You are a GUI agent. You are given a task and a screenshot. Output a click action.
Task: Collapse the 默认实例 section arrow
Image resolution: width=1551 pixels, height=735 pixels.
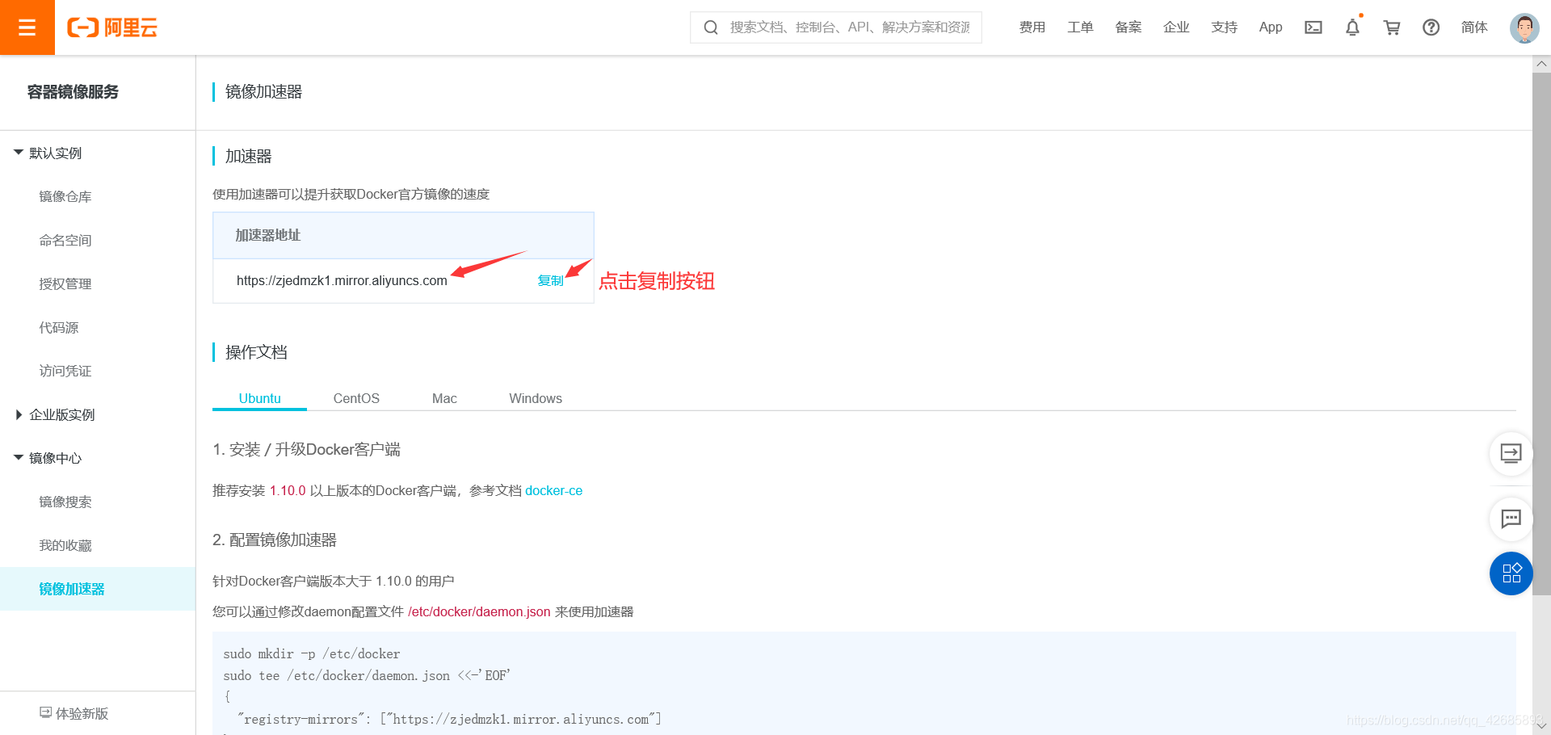point(19,153)
